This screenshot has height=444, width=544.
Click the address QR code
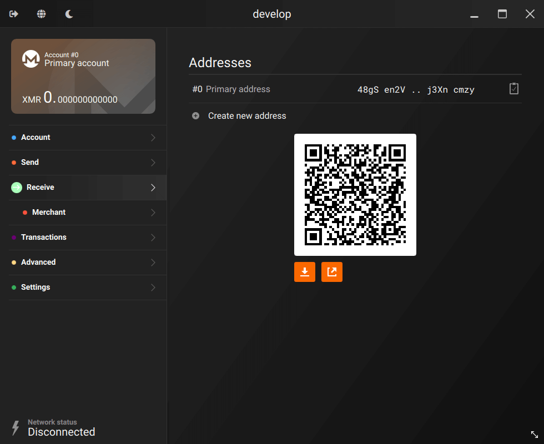tap(355, 194)
